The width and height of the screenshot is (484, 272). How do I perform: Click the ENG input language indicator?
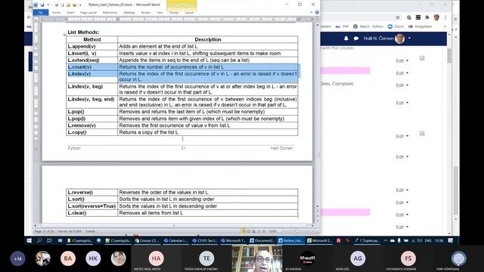pyautogui.click(x=428, y=240)
